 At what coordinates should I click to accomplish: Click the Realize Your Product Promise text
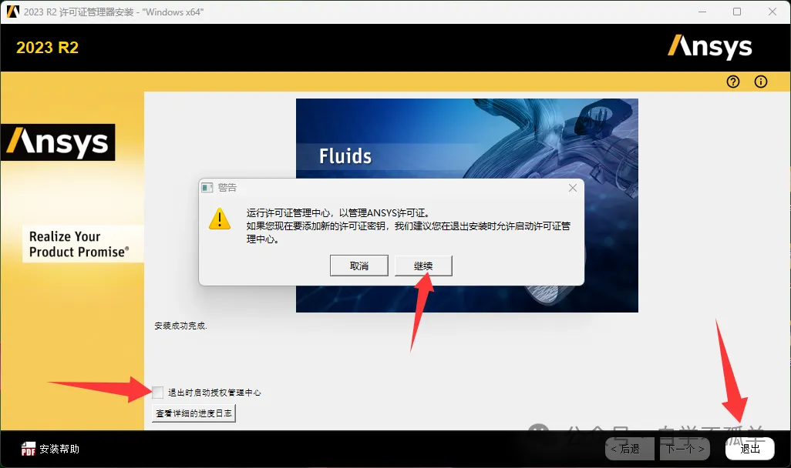[79, 244]
